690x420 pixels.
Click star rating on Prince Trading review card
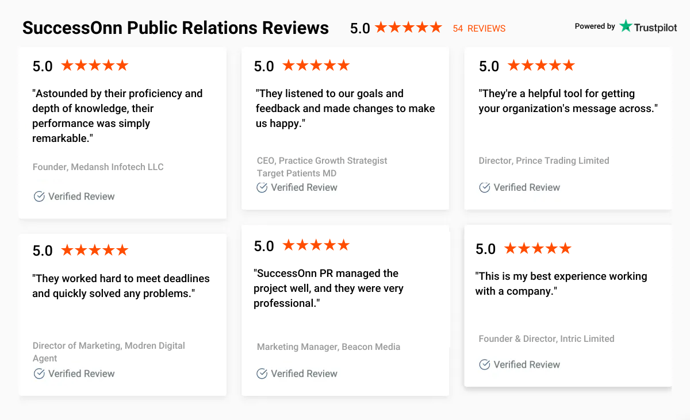point(541,65)
